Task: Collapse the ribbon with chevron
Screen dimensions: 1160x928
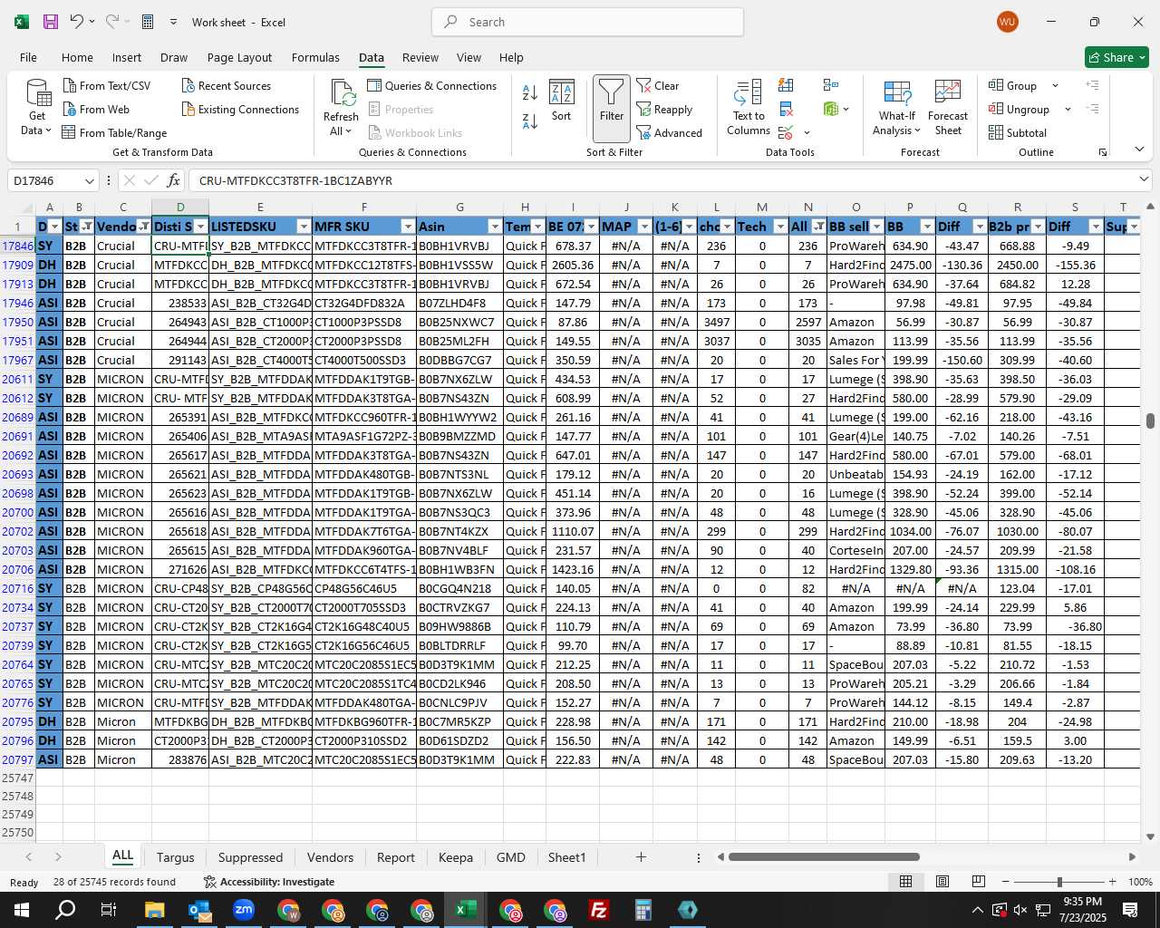Action: click(x=1139, y=150)
